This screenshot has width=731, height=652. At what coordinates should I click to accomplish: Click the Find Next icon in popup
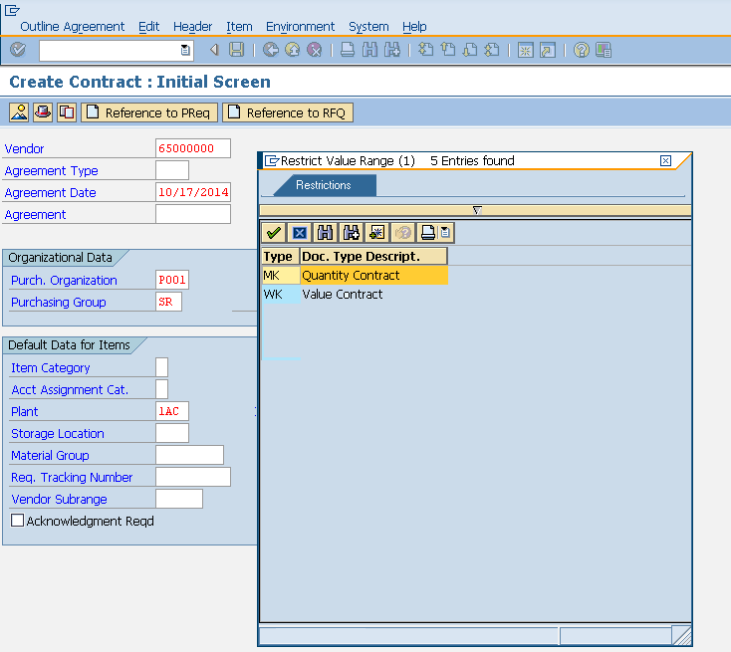(351, 232)
